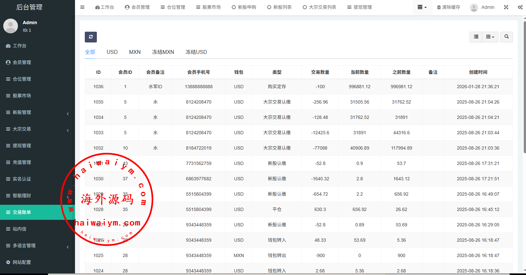
Task: Switch to the 冻结MXN tab
Action: pos(163,52)
